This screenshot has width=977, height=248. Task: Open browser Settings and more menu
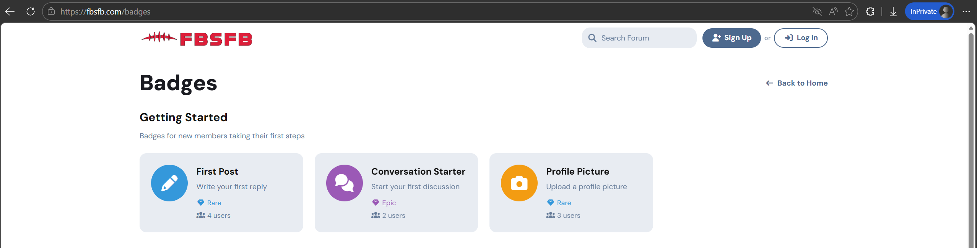(x=966, y=11)
